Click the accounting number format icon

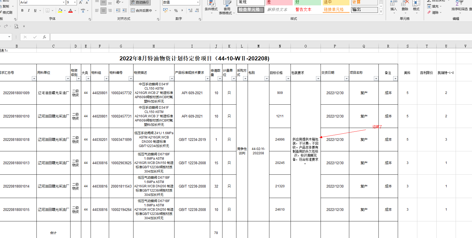(165, 10)
